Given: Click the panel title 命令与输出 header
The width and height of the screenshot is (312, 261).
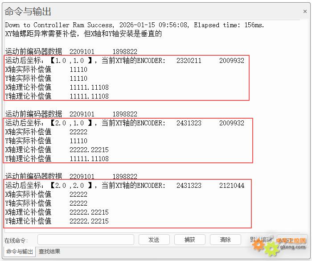Looking at the screenshot, I should pyautogui.click(x=28, y=11).
